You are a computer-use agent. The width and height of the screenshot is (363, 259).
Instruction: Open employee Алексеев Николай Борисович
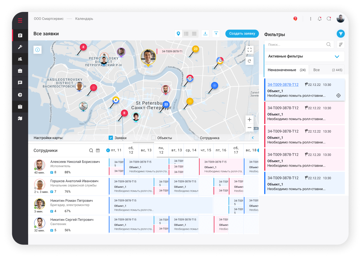click(75, 162)
